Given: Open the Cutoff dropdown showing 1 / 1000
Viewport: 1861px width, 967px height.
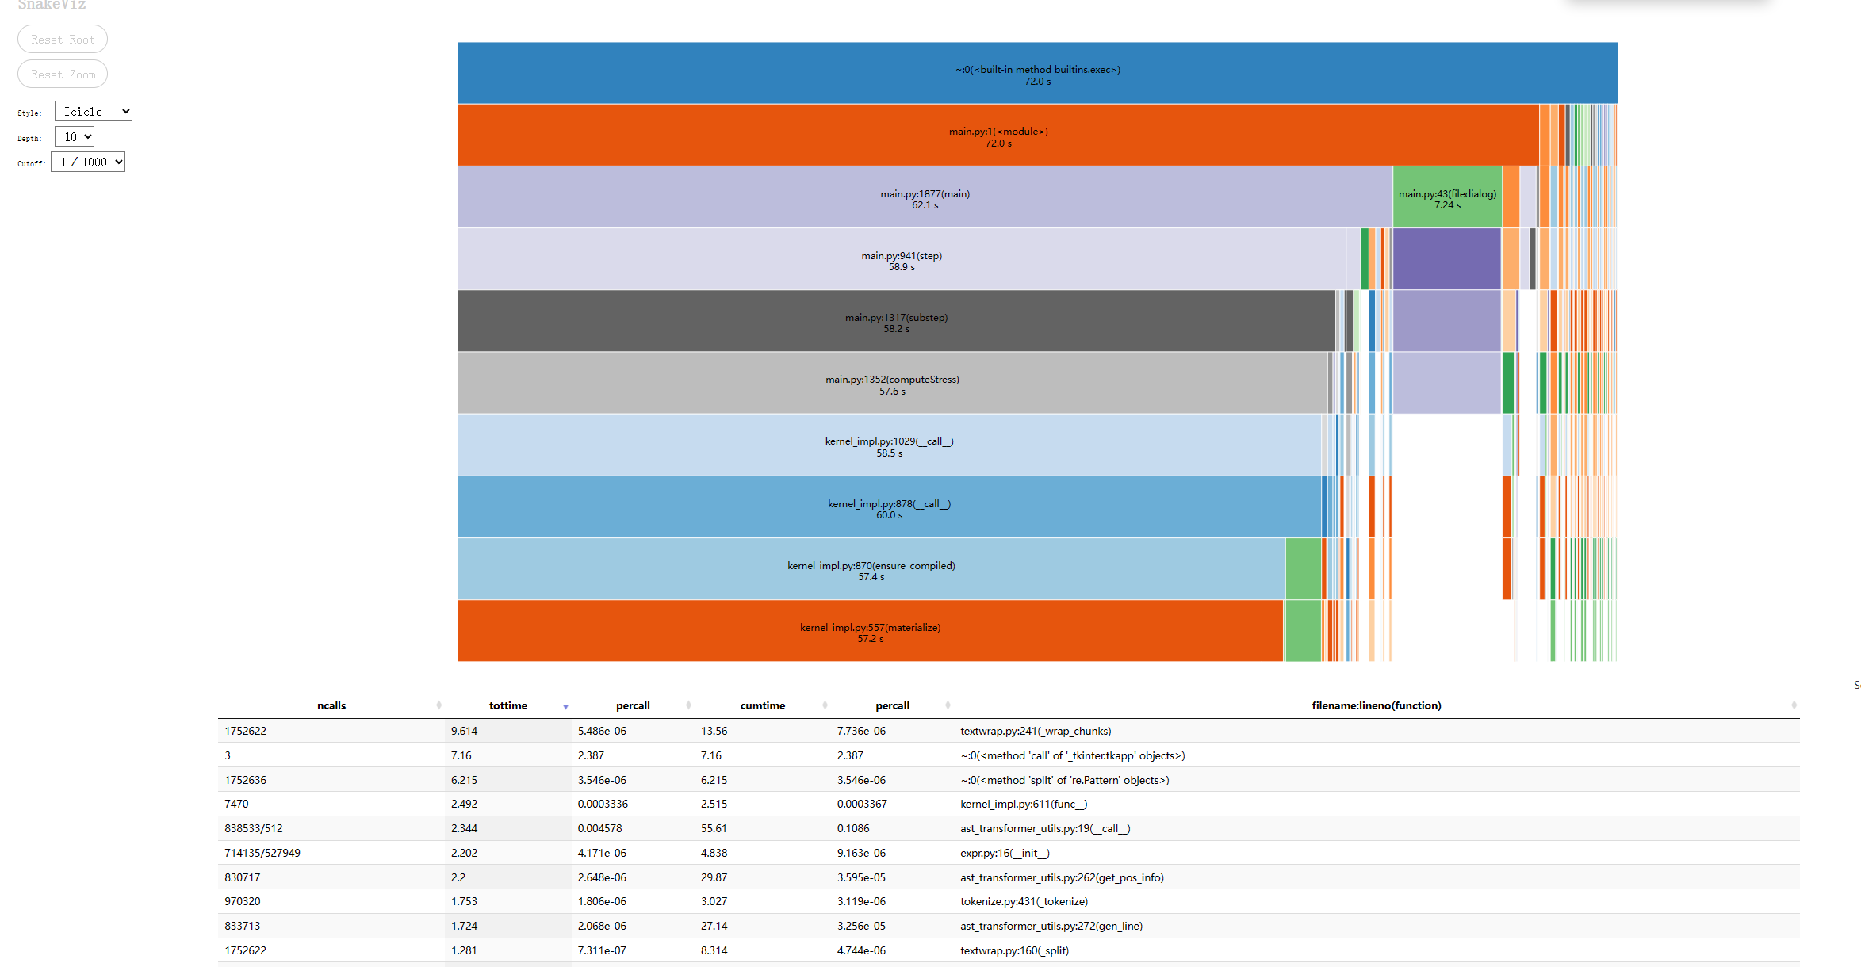Looking at the screenshot, I should click(88, 162).
